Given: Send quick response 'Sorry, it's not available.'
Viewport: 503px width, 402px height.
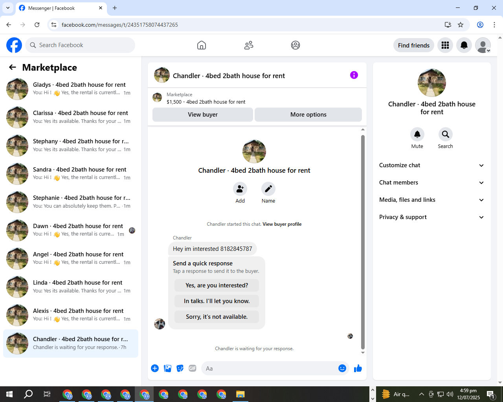Looking at the screenshot, I should tap(217, 317).
